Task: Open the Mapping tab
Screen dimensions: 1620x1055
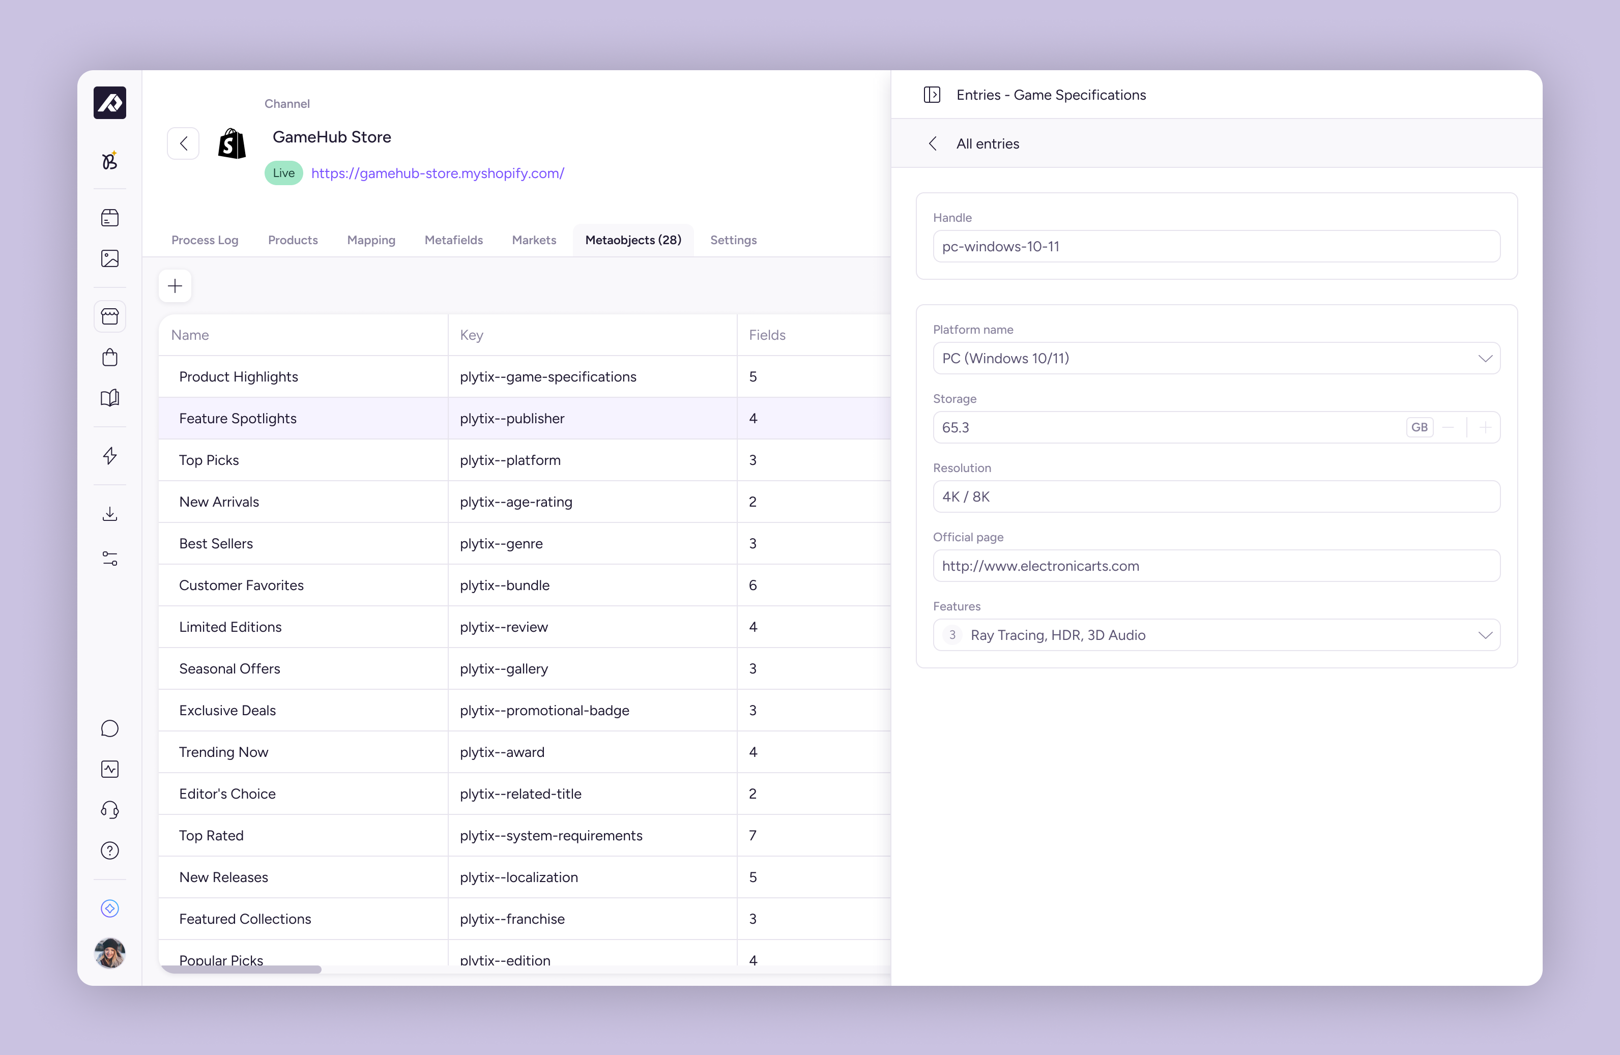Action: pos(371,240)
